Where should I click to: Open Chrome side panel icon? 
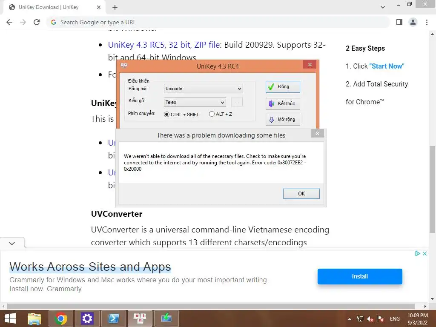tap(399, 22)
